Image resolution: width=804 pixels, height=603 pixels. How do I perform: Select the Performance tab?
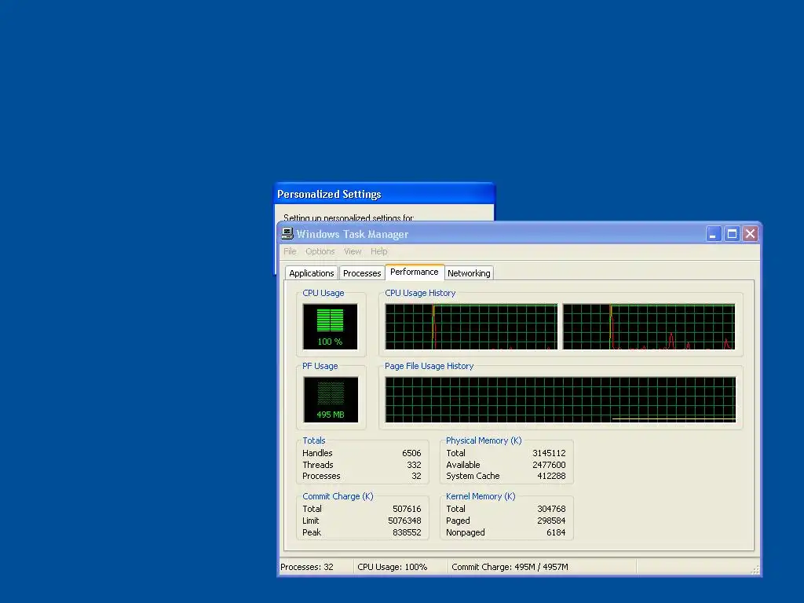tap(415, 272)
